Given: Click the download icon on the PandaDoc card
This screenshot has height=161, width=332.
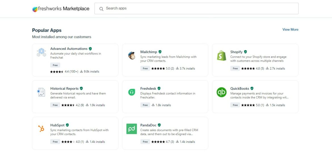Looking at the screenshot, I should 177,141.
